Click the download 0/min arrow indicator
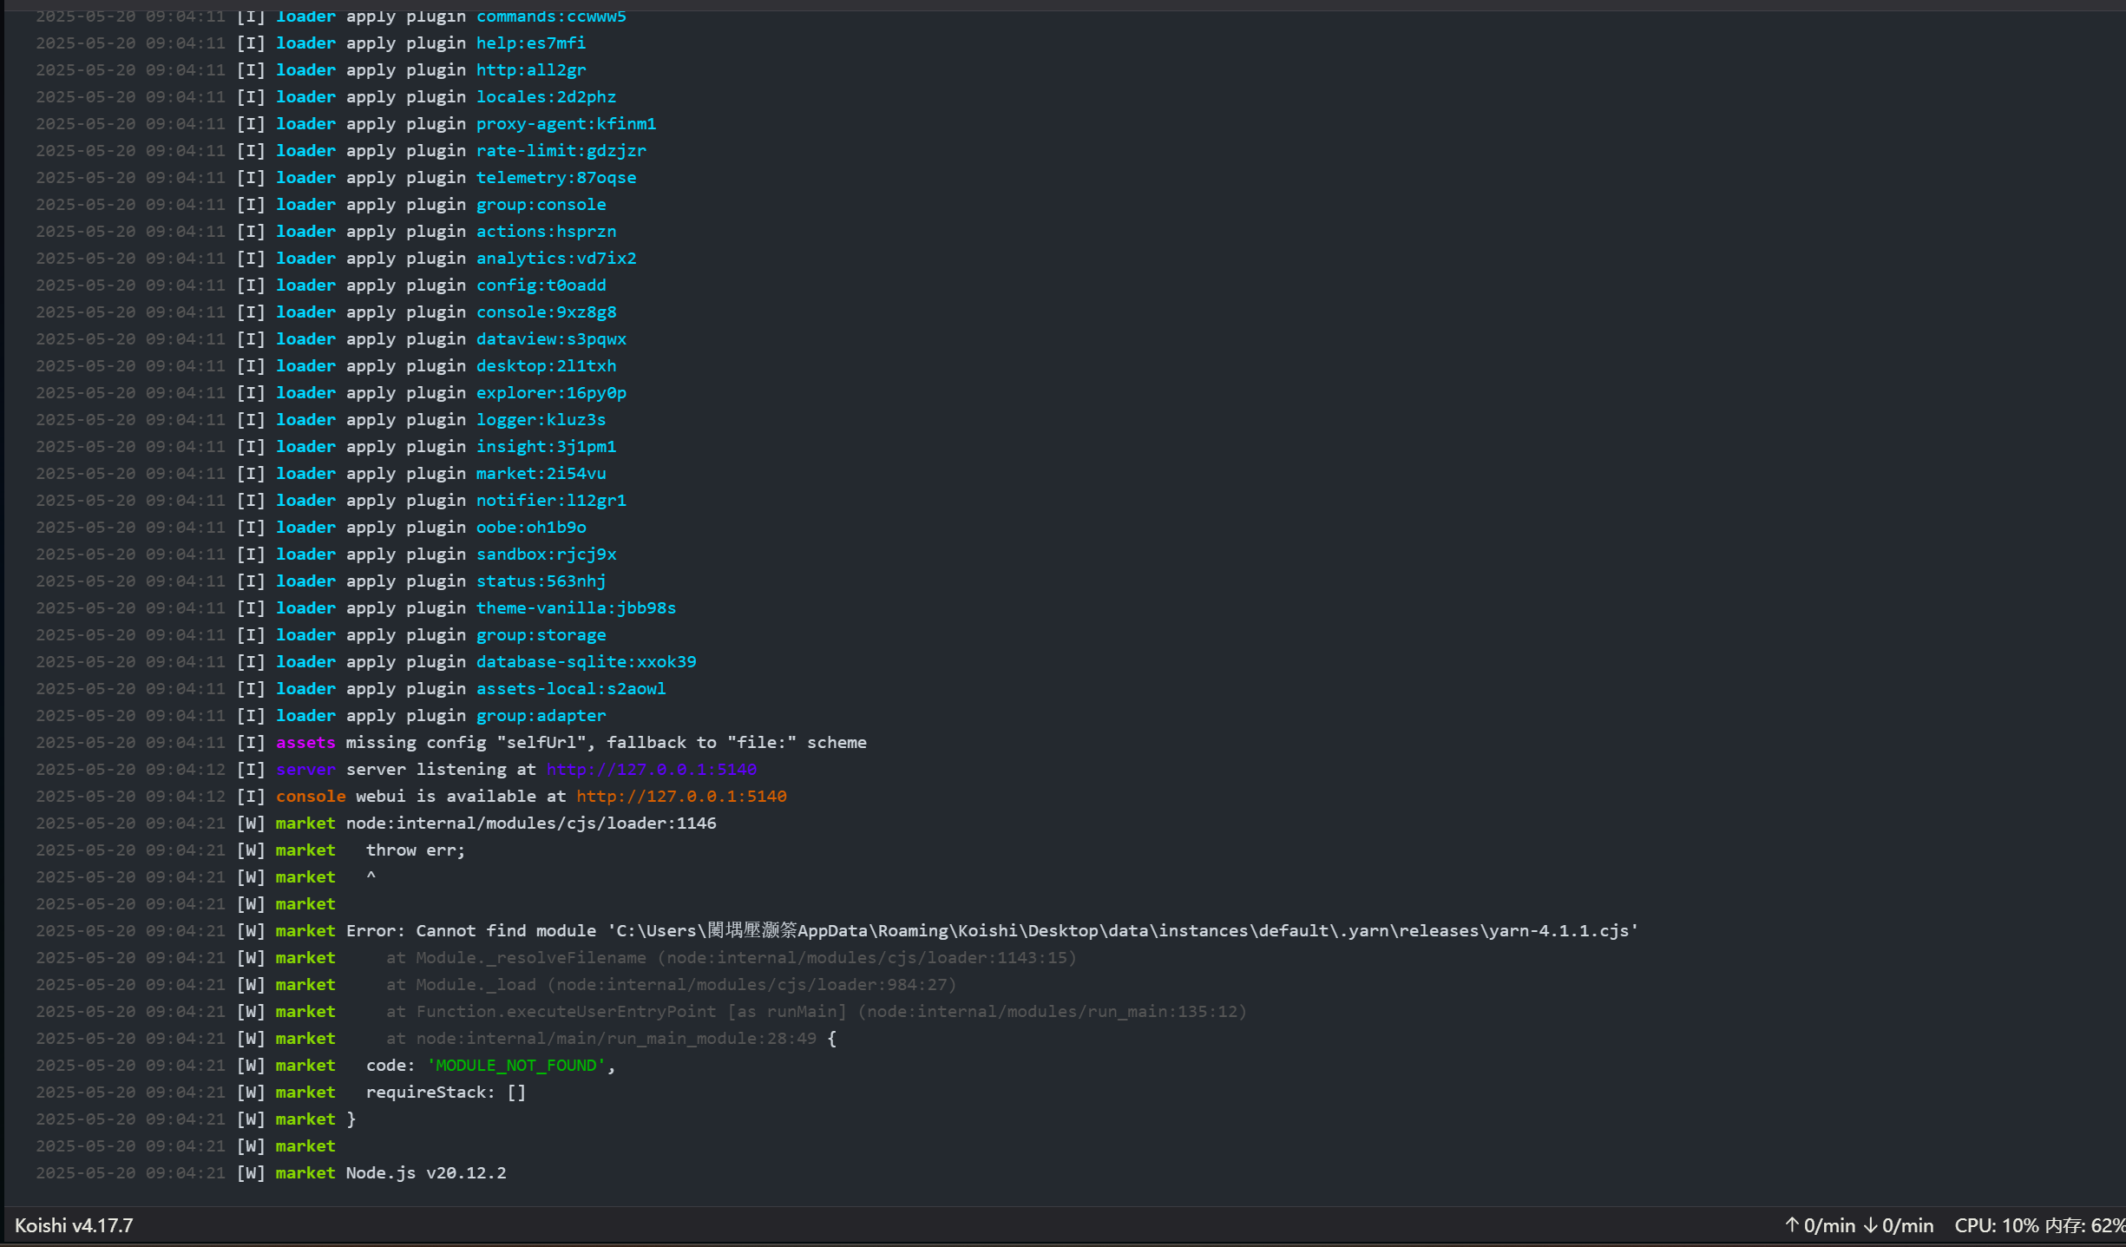 click(x=1898, y=1225)
